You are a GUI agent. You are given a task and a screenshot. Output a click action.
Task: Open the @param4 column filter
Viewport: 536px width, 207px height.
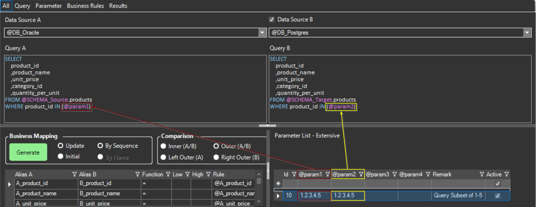tap(428, 174)
